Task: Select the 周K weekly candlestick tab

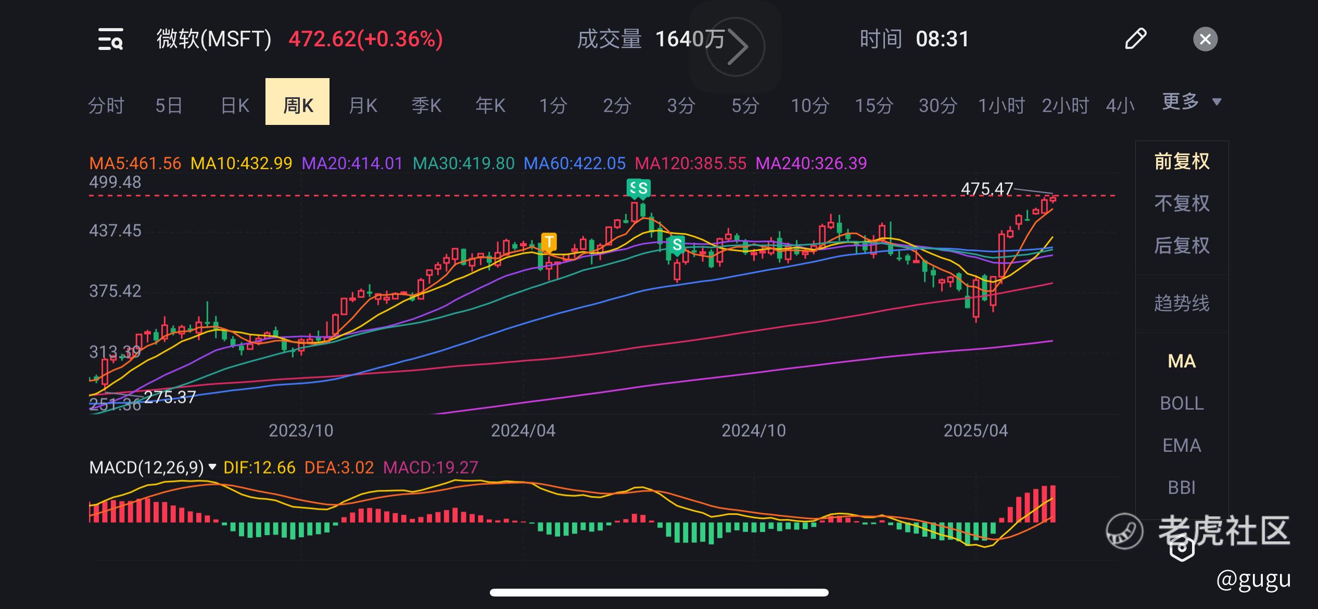Action: [x=297, y=102]
